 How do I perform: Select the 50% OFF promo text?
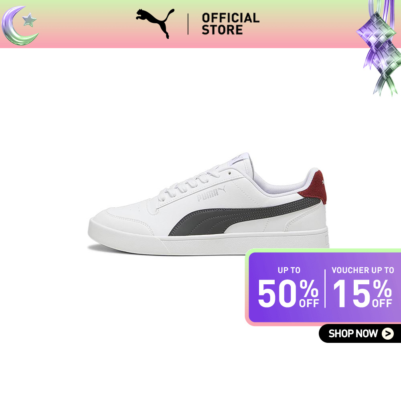pyautogui.click(x=288, y=294)
